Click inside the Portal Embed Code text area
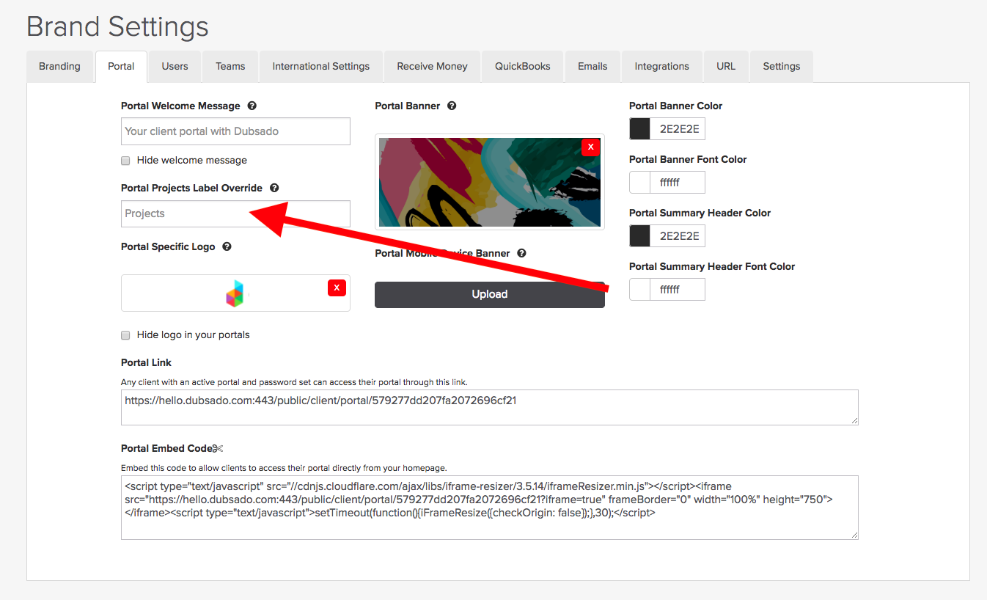This screenshot has width=987, height=600. (x=490, y=508)
